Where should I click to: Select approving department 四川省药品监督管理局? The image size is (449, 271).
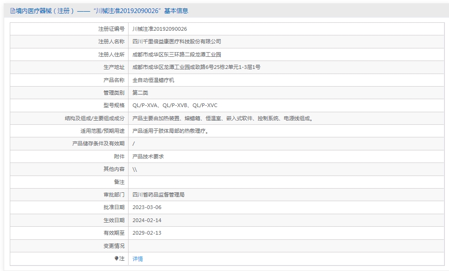point(158,195)
